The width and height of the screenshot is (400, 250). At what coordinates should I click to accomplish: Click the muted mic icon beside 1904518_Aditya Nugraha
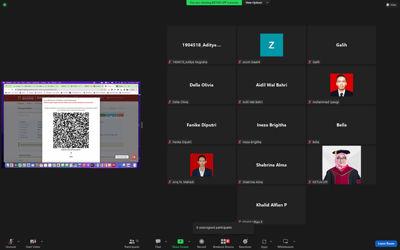(169, 62)
